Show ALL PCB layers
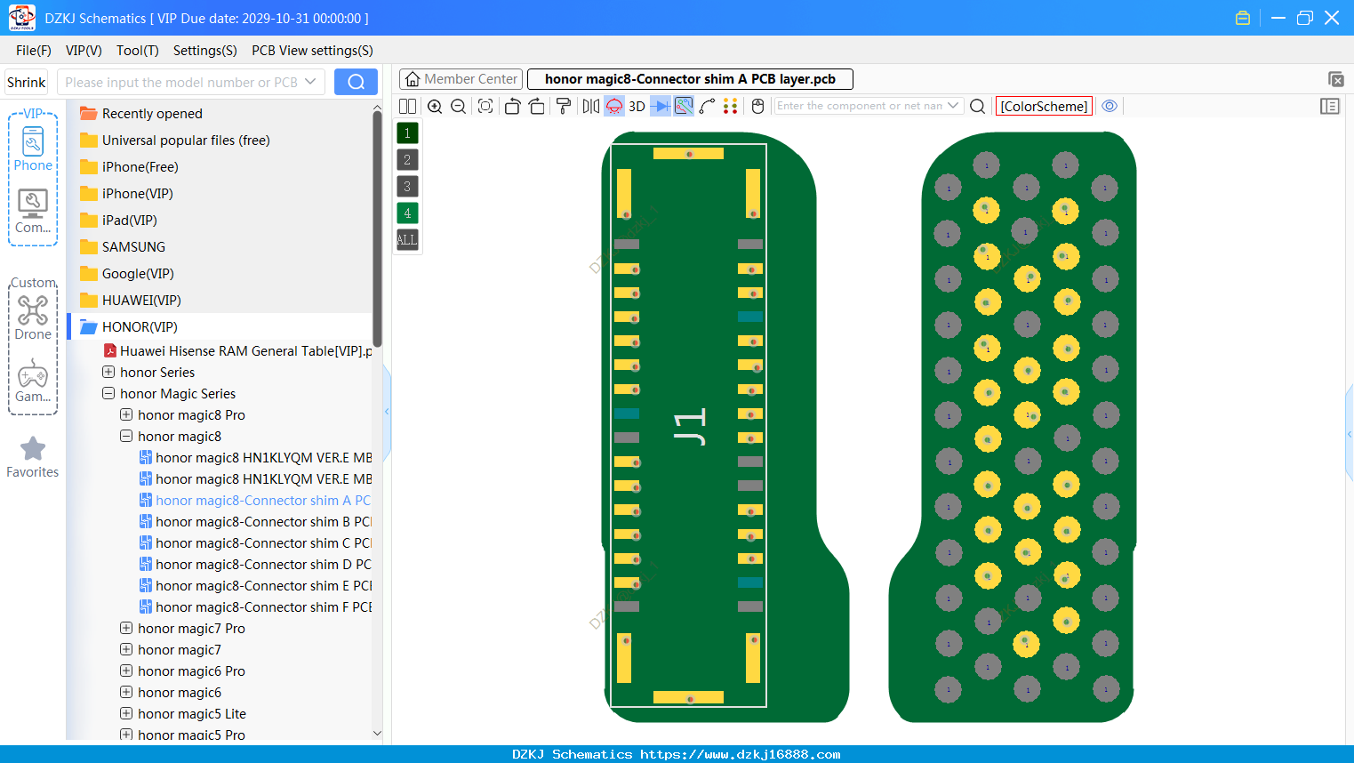This screenshot has width=1354, height=763. pyautogui.click(x=407, y=239)
